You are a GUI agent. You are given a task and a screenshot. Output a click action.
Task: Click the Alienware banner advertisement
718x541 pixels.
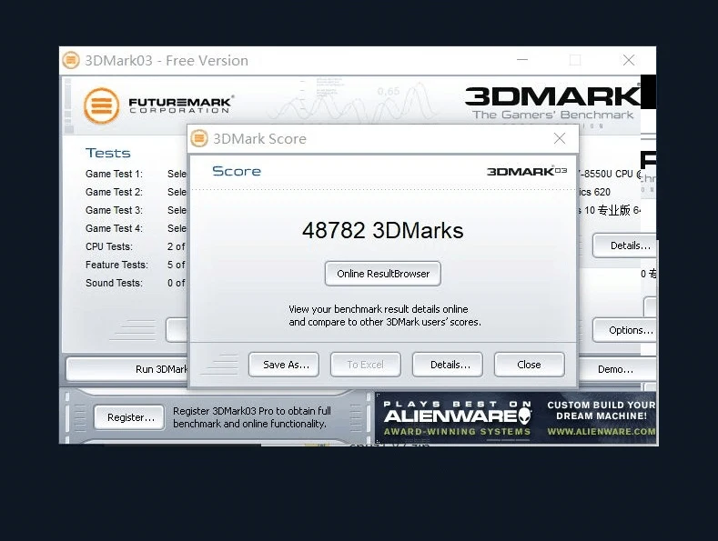(x=515, y=418)
